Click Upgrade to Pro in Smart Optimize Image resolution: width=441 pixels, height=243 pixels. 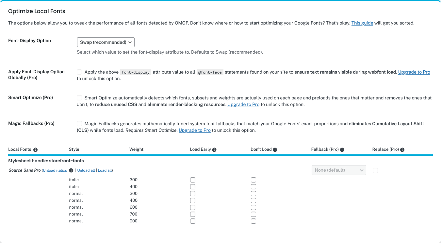(x=243, y=105)
